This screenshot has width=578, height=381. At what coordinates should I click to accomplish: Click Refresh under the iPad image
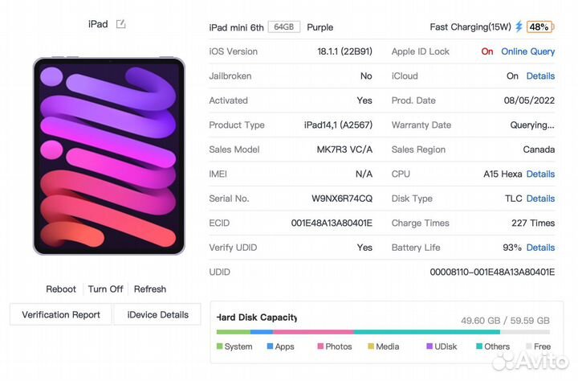pos(150,289)
